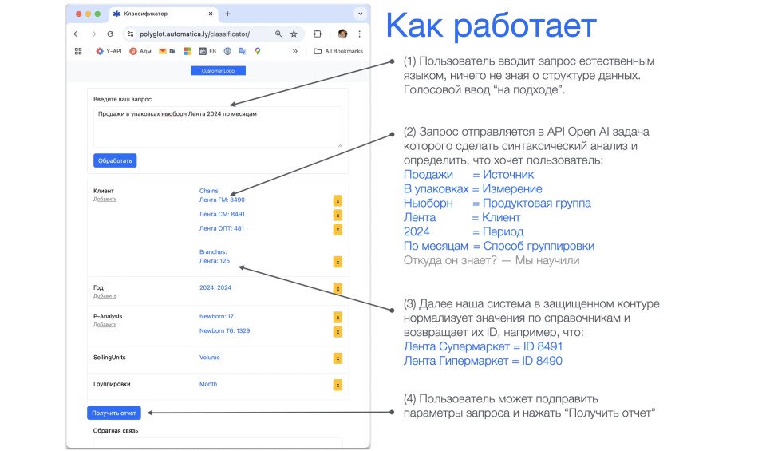Click the Customer Logo banner

(x=218, y=71)
